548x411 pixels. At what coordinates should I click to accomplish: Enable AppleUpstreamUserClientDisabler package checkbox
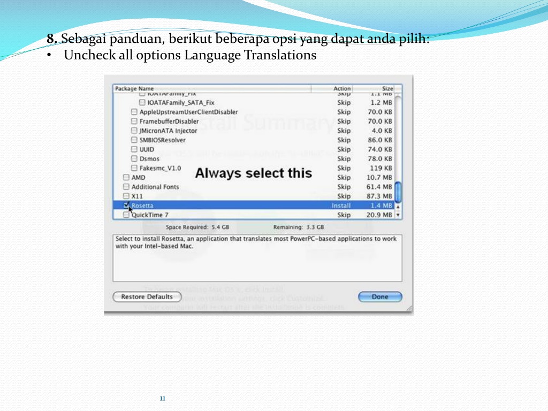(134, 112)
